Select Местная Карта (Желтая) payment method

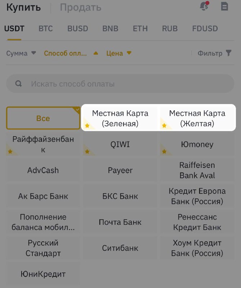point(197,118)
